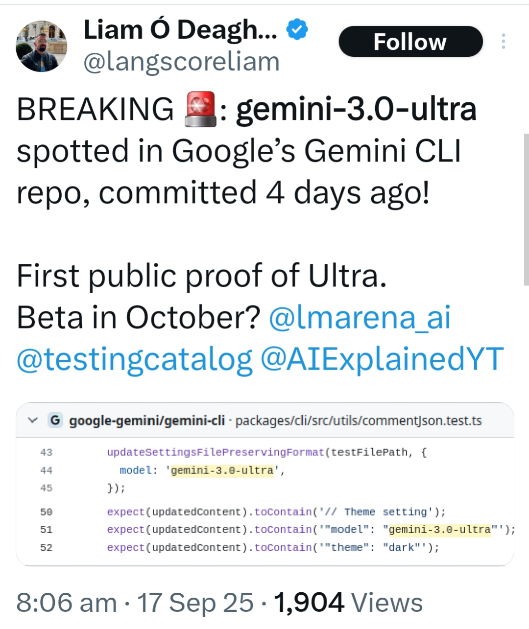Click highlighted gemini-3.0-ultra on line 44
The height and width of the screenshot is (629, 529).
[x=222, y=470]
